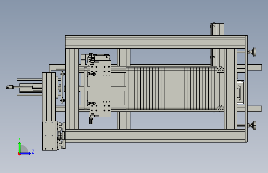The width and height of the screenshot is (268, 173).
Task: Select the cylinder rod tip at the far left
Action: click(10, 87)
